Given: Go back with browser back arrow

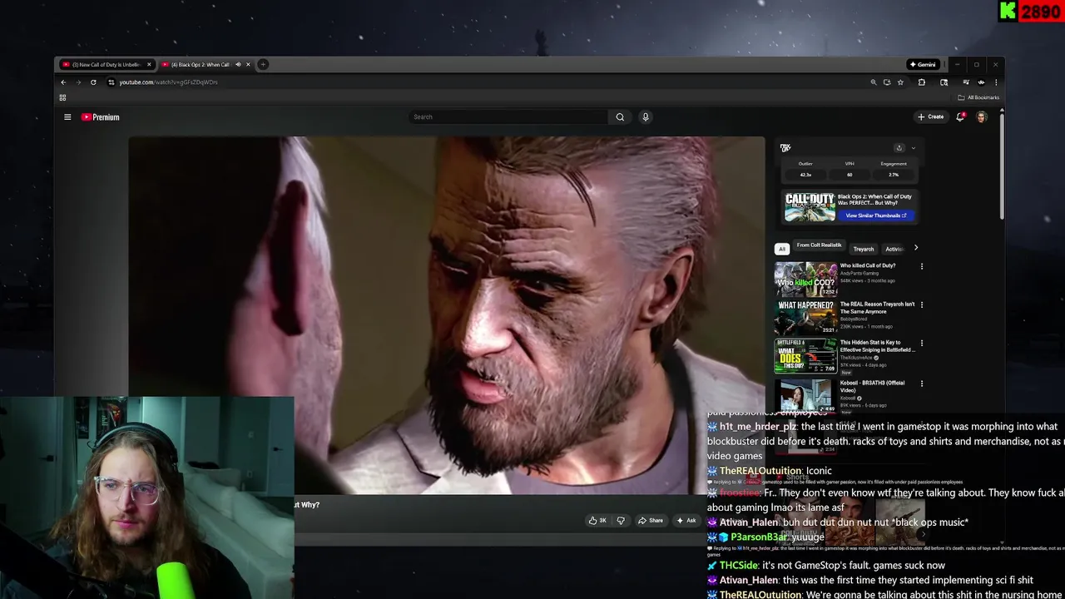Looking at the screenshot, I should click(63, 82).
